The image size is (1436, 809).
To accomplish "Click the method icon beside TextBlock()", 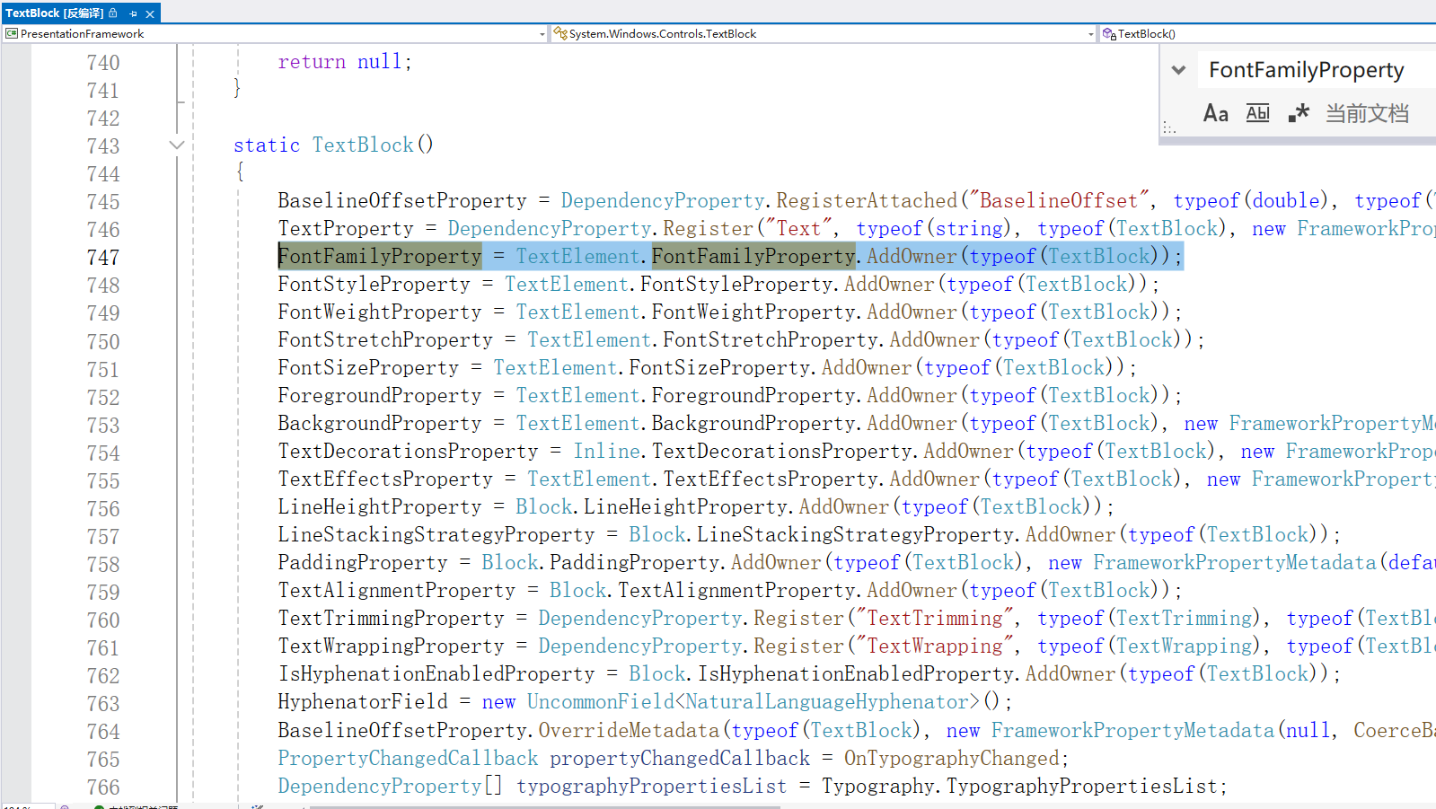I will [x=1109, y=34].
